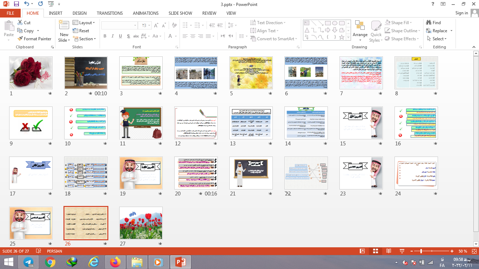This screenshot has height=269, width=479.
Task: Click the Reset slide button
Action: (x=81, y=31)
